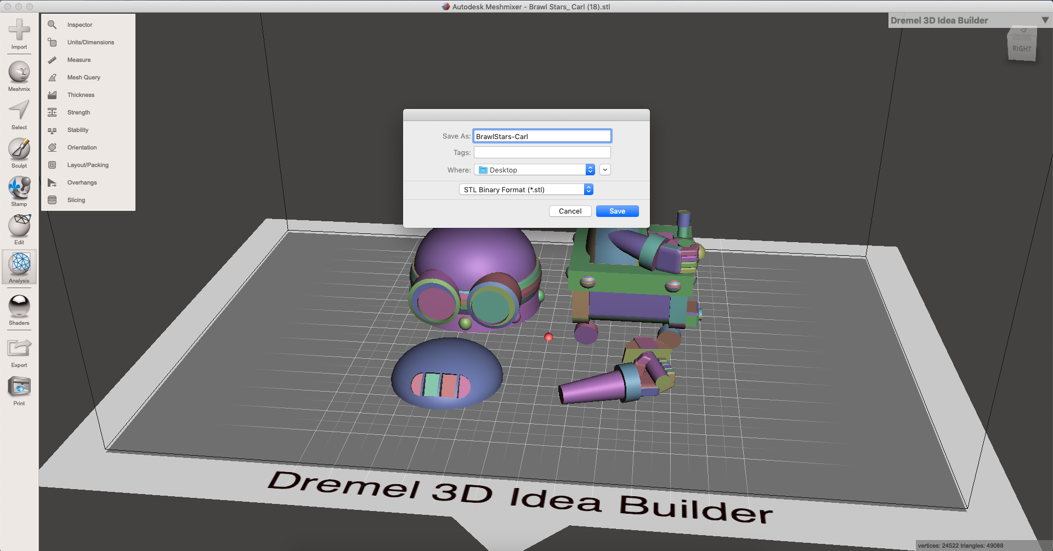Click the Save As filename field
The width and height of the screenshot is (1053, 551).
click(542, 136)
